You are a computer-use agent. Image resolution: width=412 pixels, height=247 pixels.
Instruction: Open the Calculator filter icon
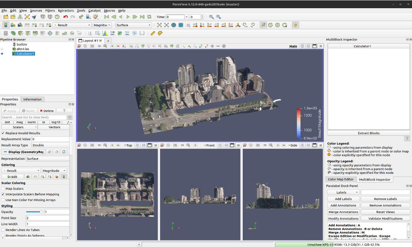[x=6, y=33]
